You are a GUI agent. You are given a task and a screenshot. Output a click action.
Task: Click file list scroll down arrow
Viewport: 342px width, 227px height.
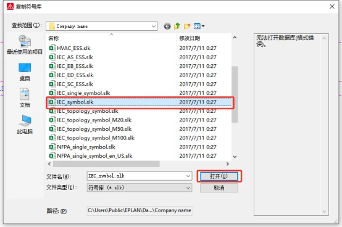tap(235, 157)
